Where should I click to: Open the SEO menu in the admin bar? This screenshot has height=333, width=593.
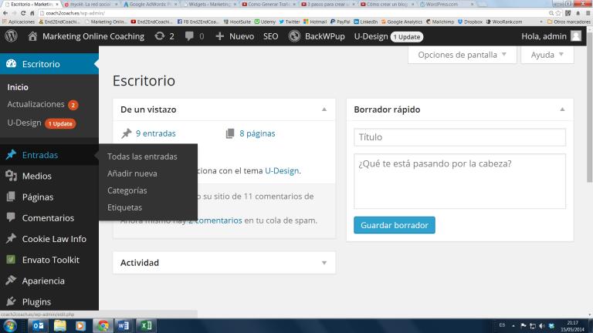270,36
